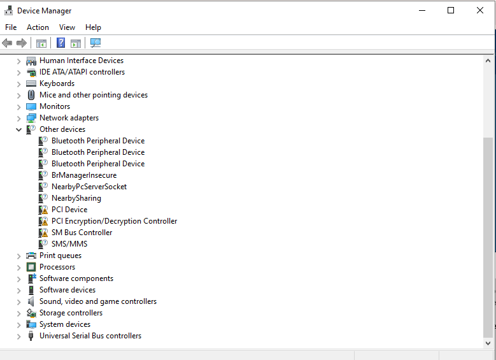Select the NearbySharing device label
The height and width of the screenshot is (360, 496).
point(76,198)
